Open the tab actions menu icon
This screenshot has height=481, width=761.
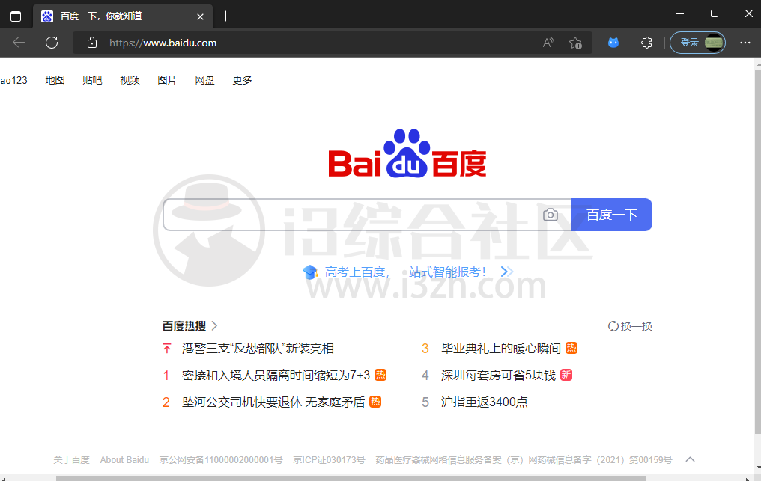point(16,16)
